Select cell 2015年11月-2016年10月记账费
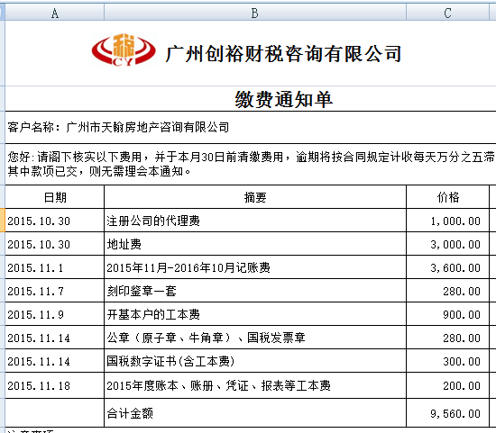Screen dimensions: 496x433 point(255,267)
